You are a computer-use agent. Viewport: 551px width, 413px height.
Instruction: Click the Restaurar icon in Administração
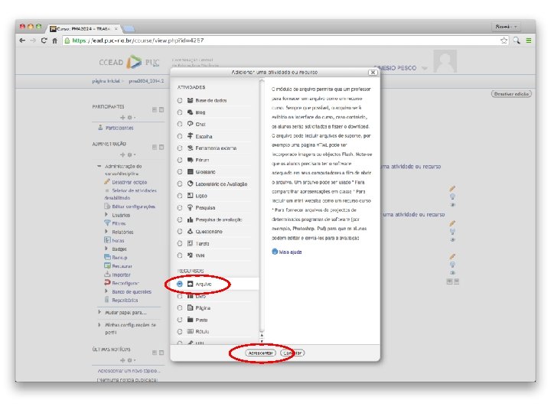107,266
